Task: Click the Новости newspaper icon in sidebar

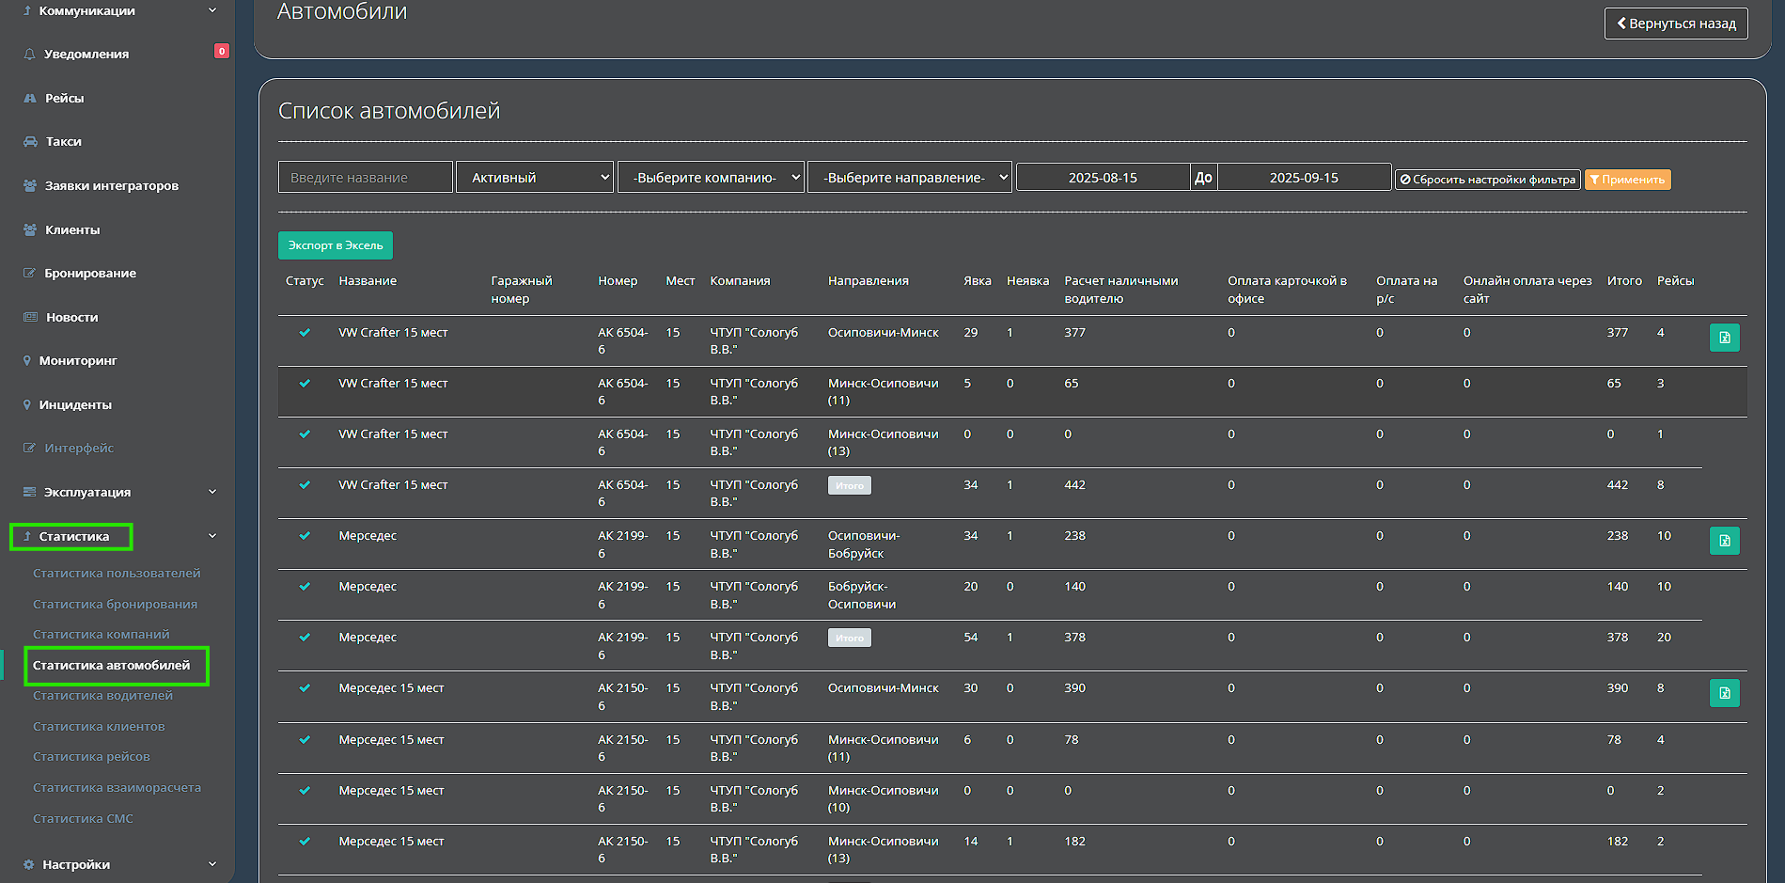Action: 30,317
